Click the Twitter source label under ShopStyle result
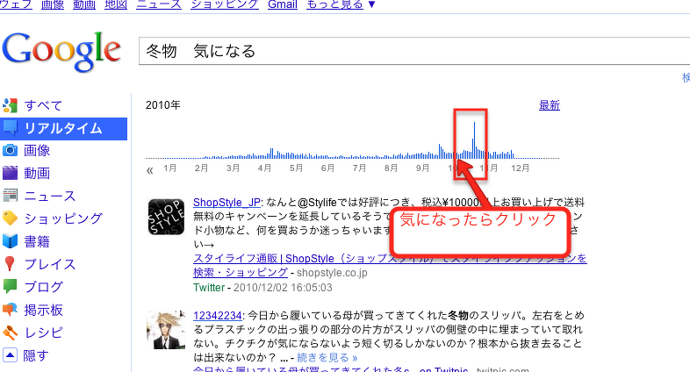 click(x=209, y=288)
